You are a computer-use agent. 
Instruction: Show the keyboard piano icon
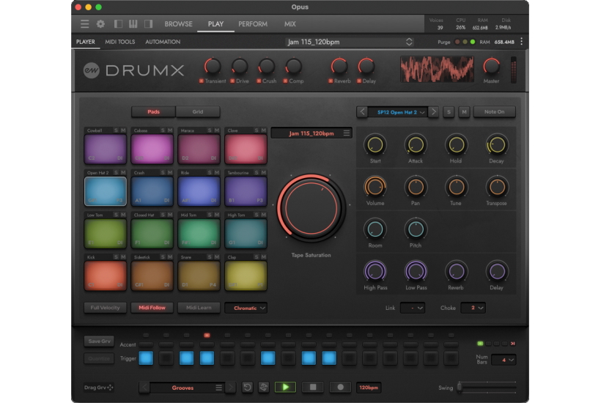tap(133, 23)
